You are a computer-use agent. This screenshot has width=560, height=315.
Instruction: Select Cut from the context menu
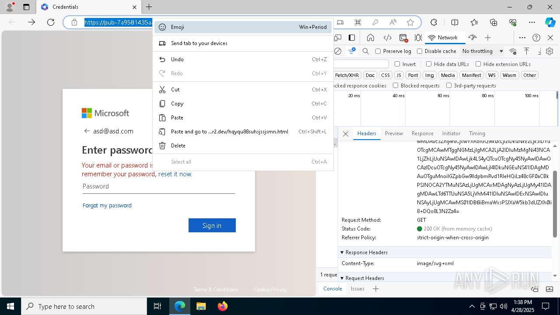243,90
